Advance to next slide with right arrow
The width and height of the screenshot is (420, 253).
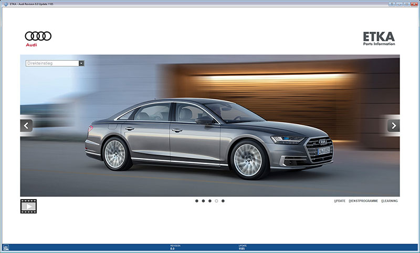[393, 126]
